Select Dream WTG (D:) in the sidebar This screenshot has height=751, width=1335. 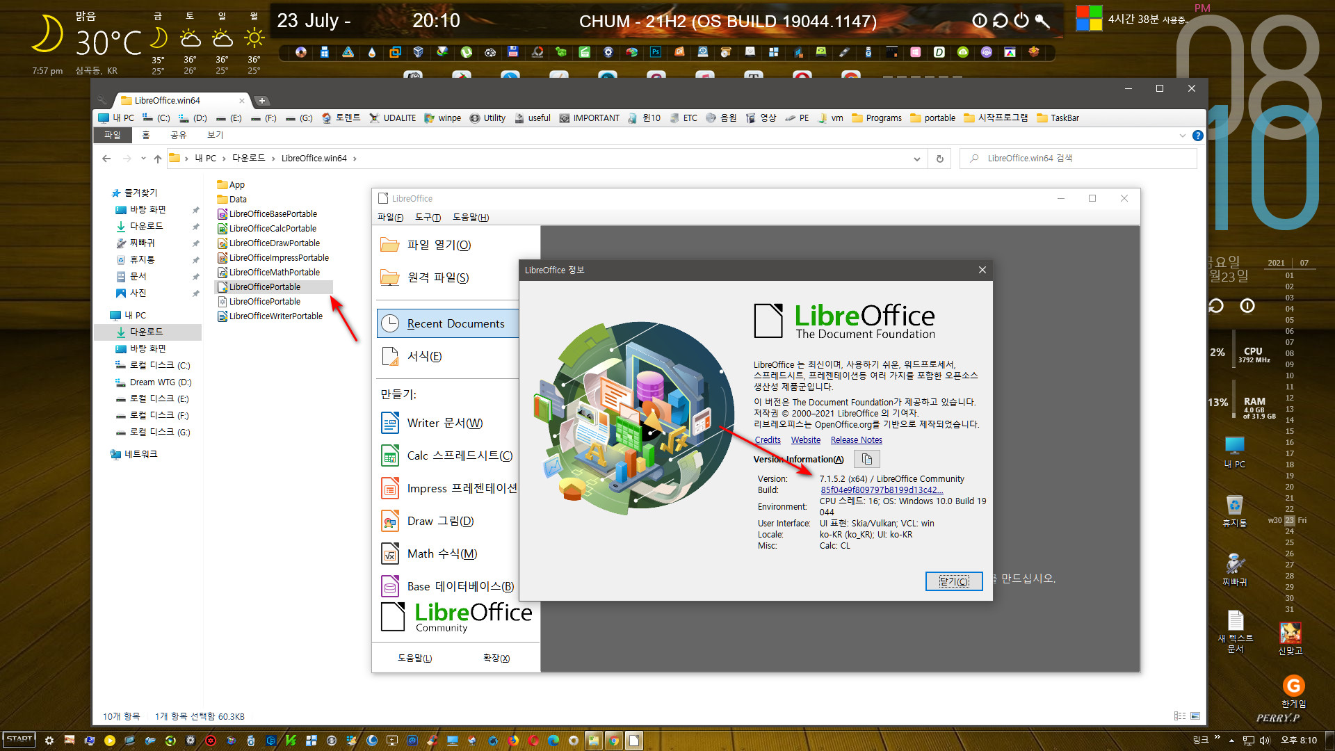[x=152, y=382]
